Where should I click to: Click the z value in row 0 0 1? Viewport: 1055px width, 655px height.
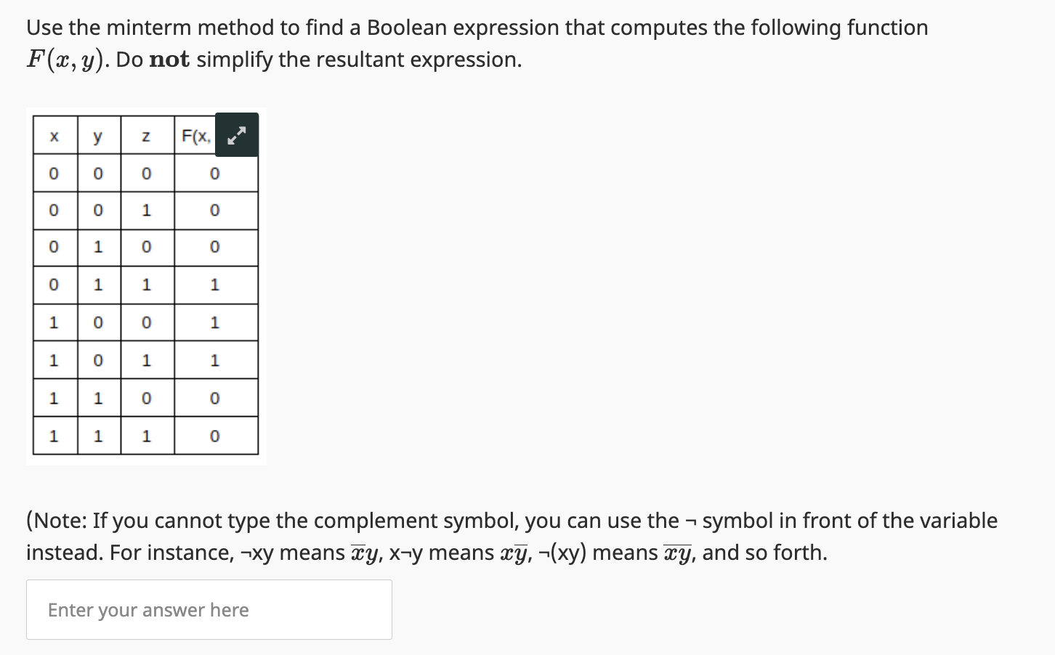pyautogui.click(x=147, y=211)
